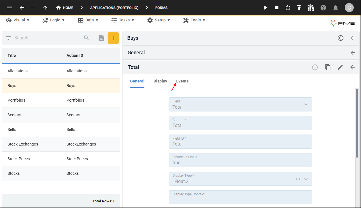This screenshot has width=361, height=208.
Task: Open the Tools menu
Action: [x=194, y=20]
